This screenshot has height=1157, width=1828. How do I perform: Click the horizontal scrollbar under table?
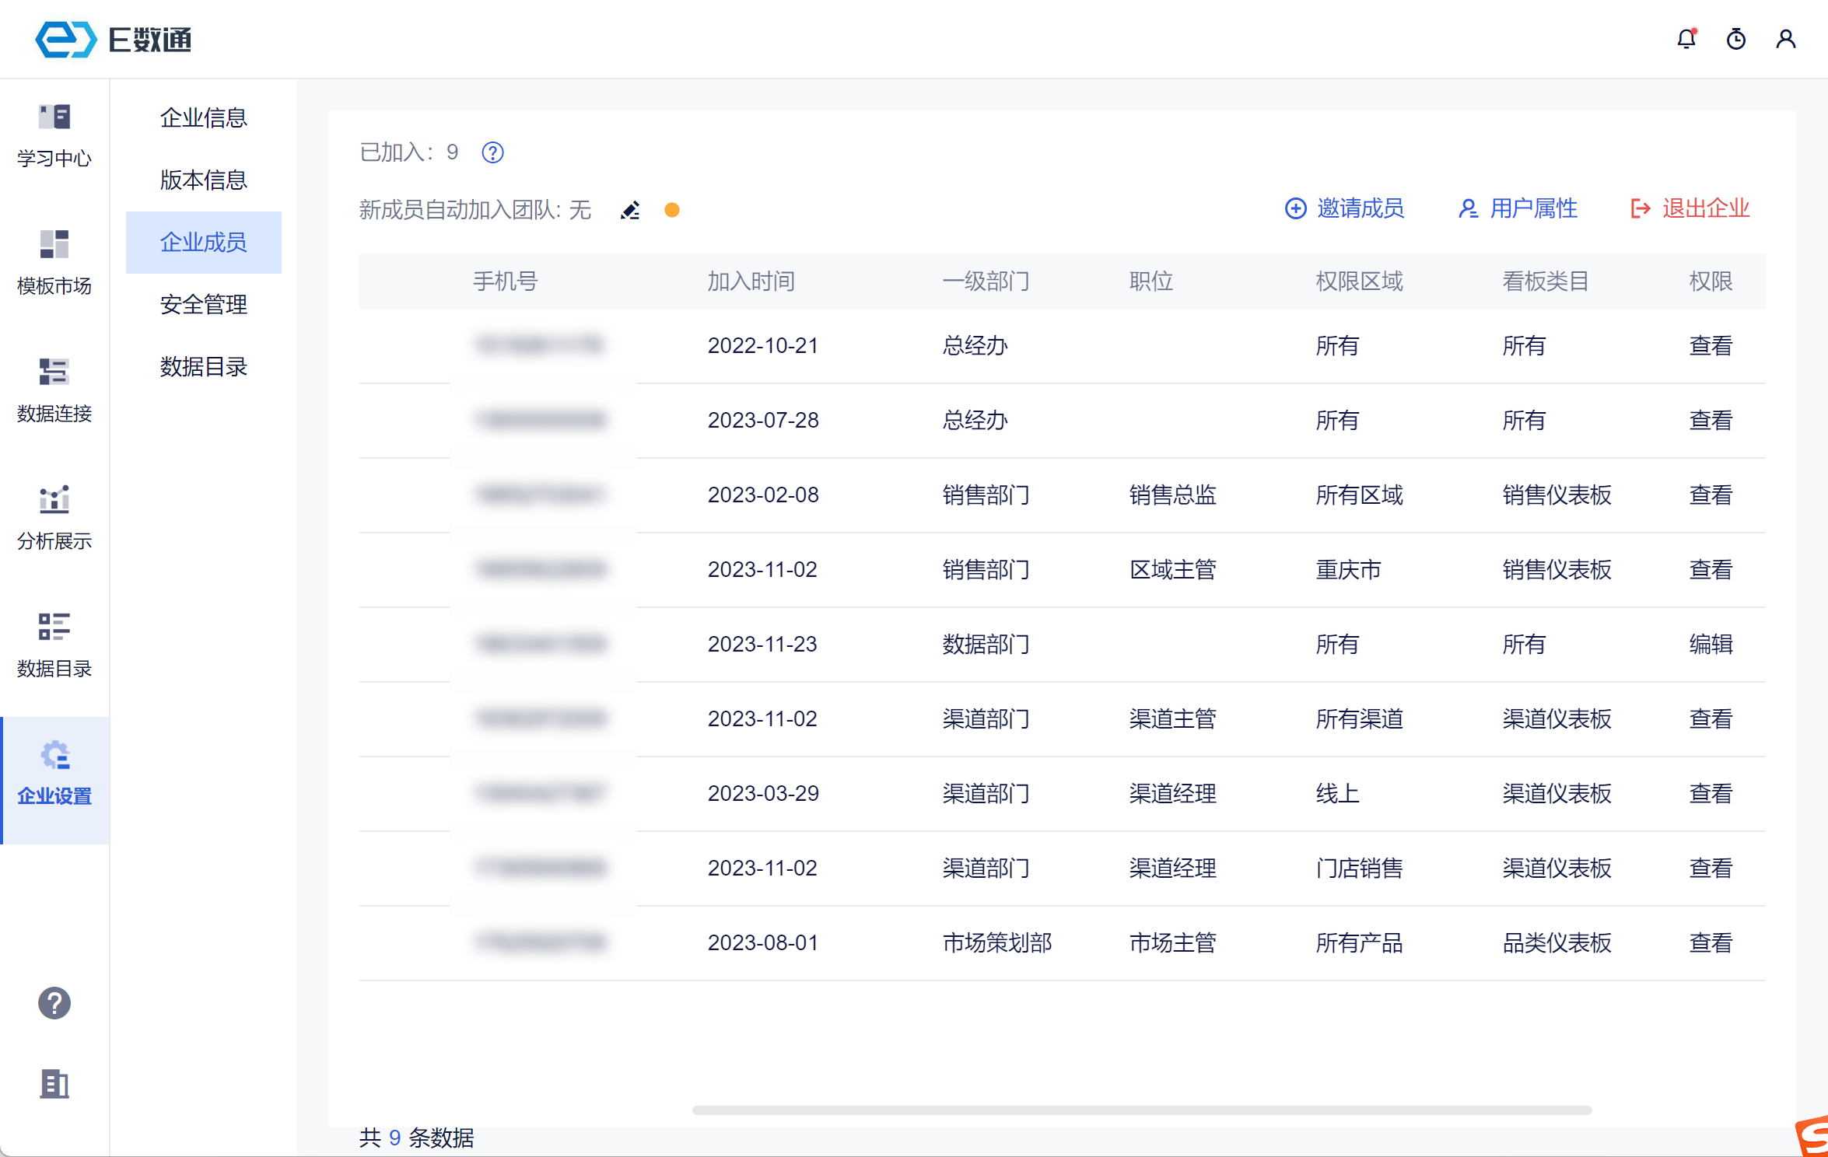click(x=1141, y=1110)
